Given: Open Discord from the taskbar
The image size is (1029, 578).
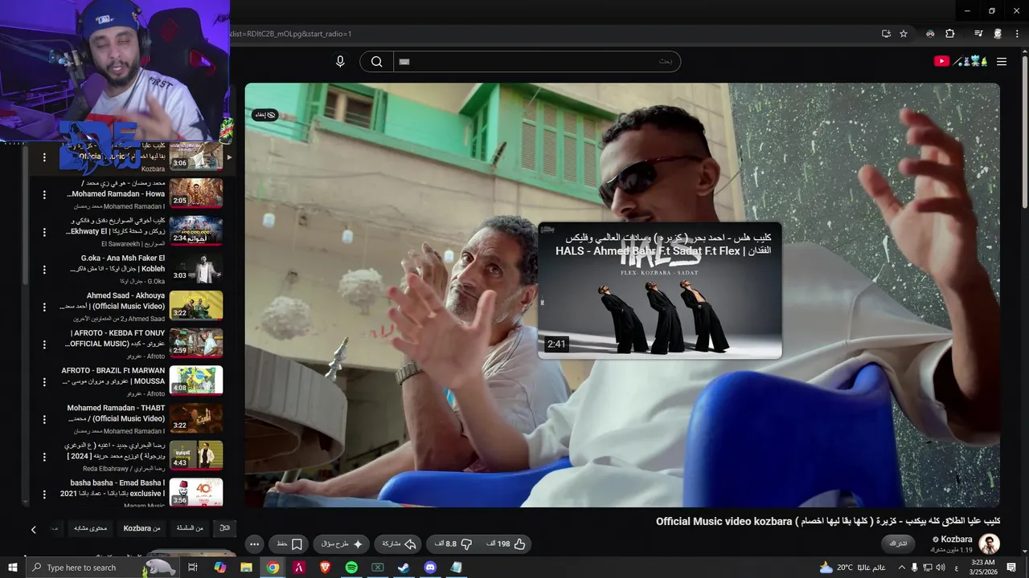Looking at the screenshot, I should pos(430,568).
